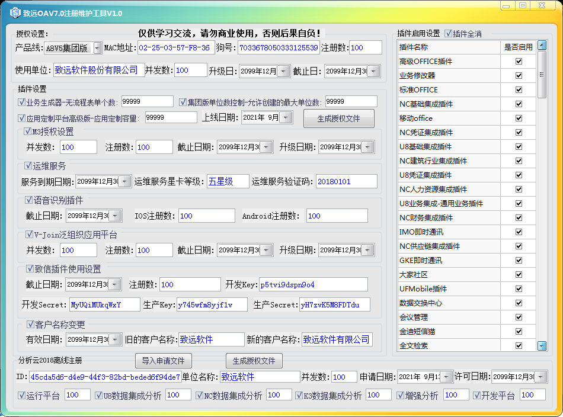Click the plugin list scroll-down arrow
Viewport: 563px width, 417px height.
[x=542, y=345]
